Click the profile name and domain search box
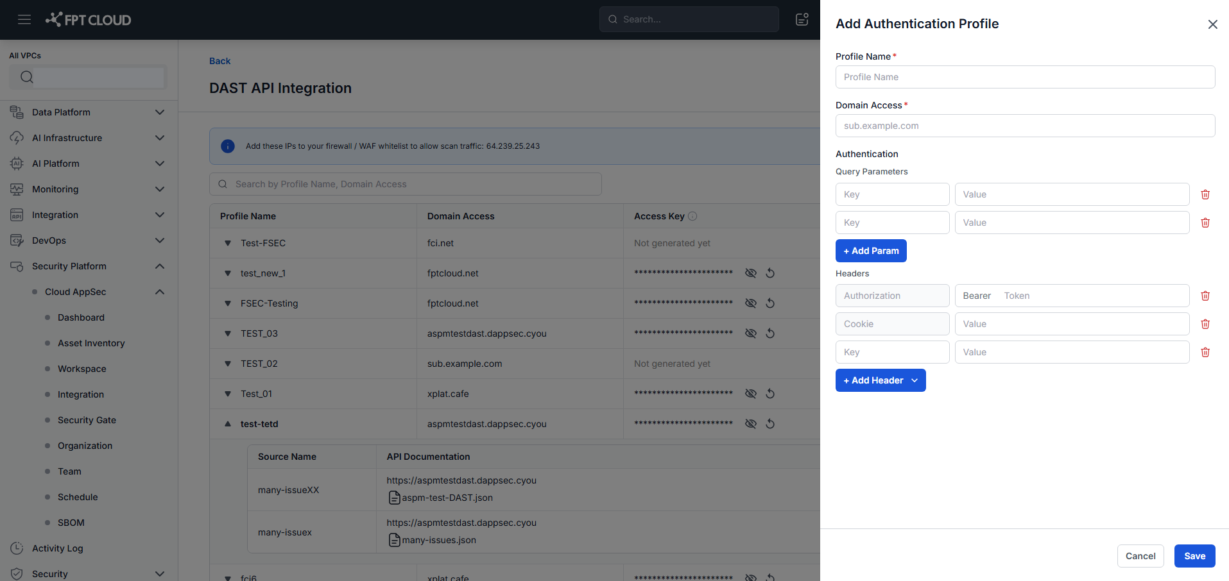Viewport: 1229px width, 581px height. 406,184
